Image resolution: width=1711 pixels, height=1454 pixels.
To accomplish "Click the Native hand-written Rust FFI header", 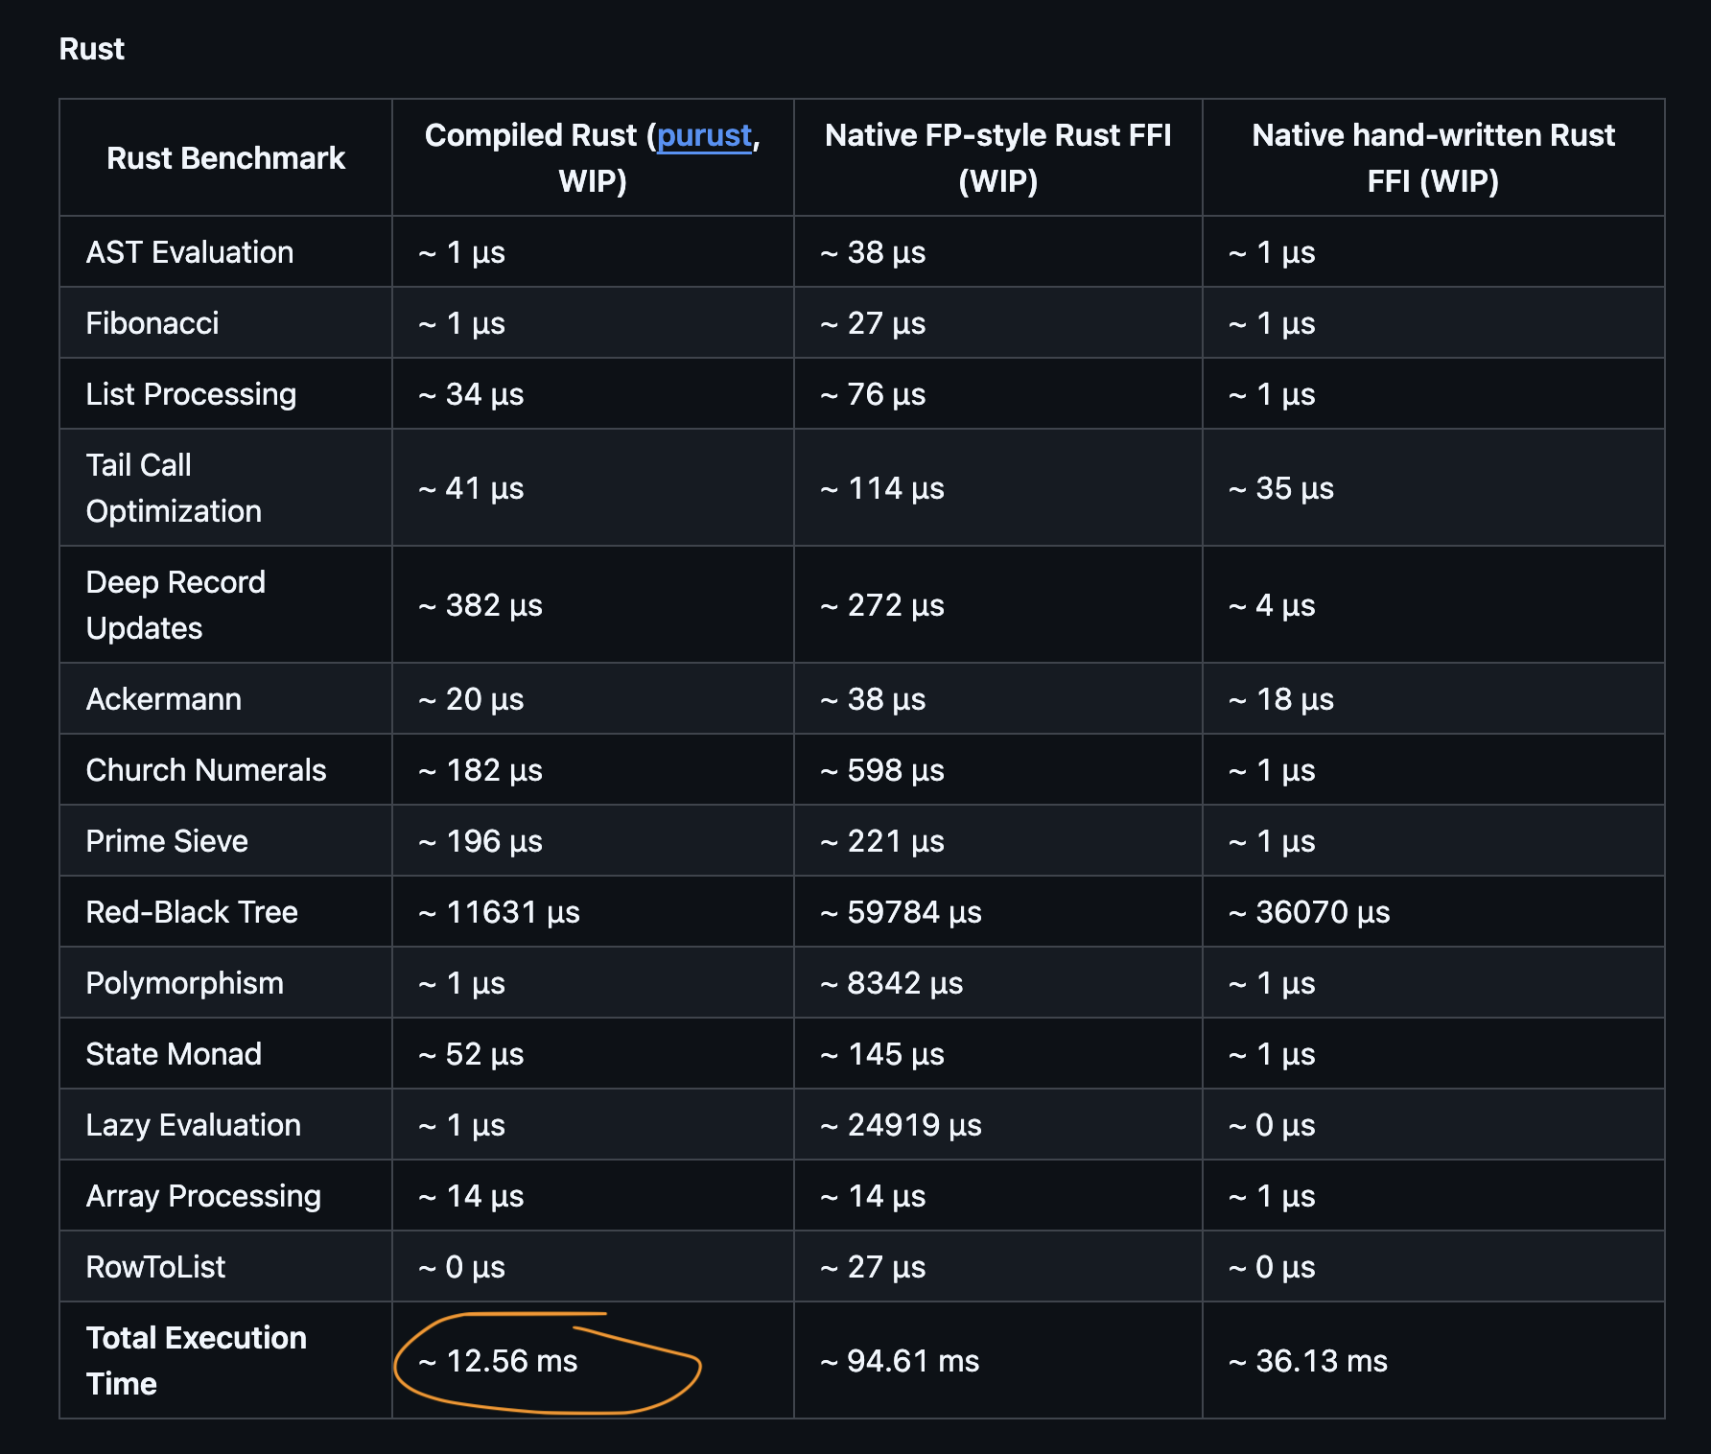I will (x=1433, y=158).
